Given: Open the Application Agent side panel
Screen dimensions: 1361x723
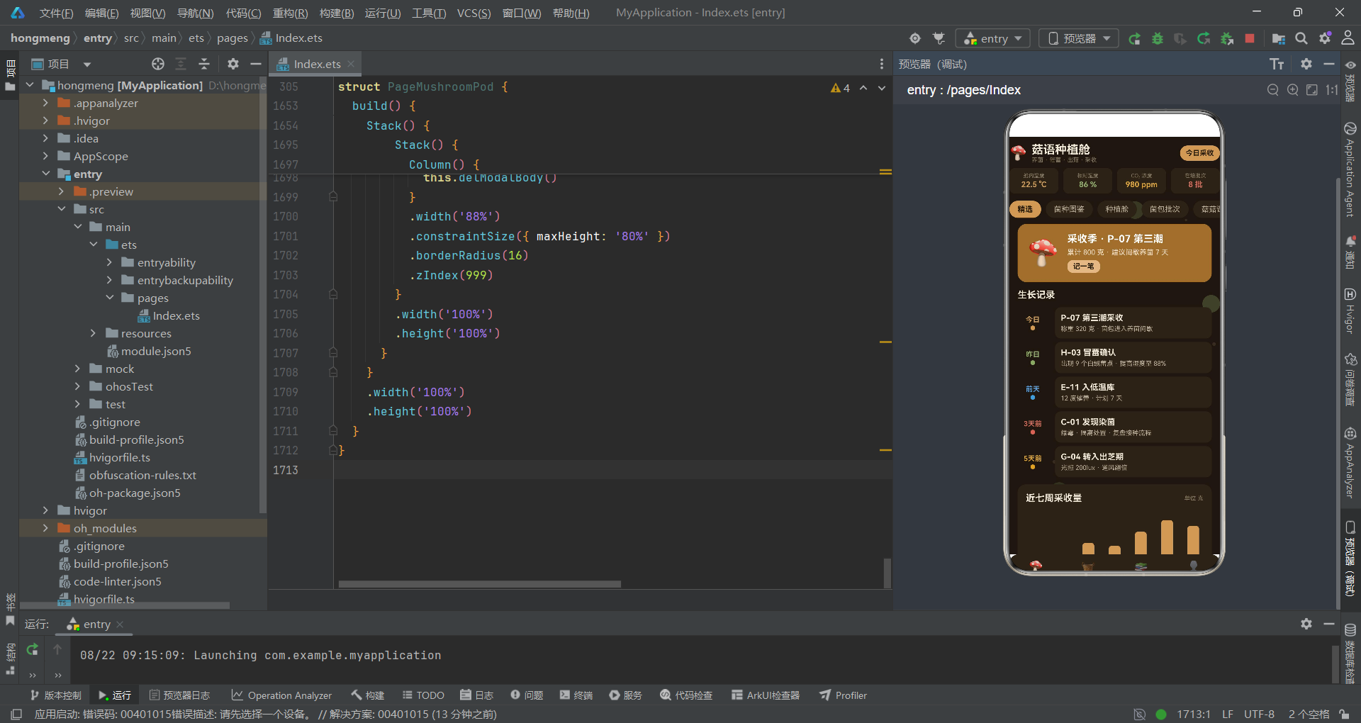Looking at the screenshot, I should pos(1350,170).
